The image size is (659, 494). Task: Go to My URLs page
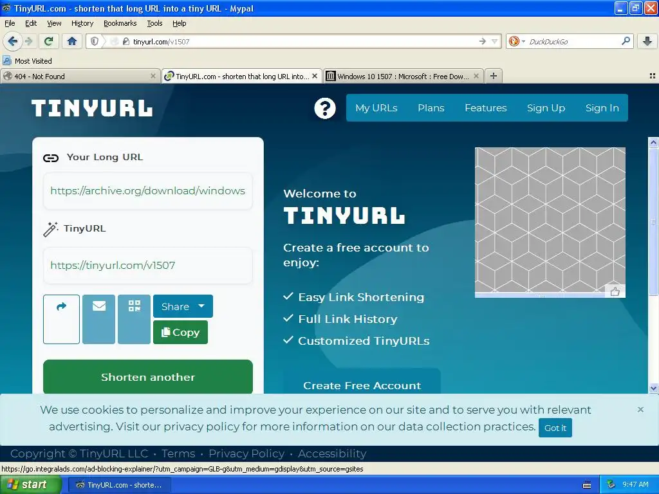click(376, 108)
